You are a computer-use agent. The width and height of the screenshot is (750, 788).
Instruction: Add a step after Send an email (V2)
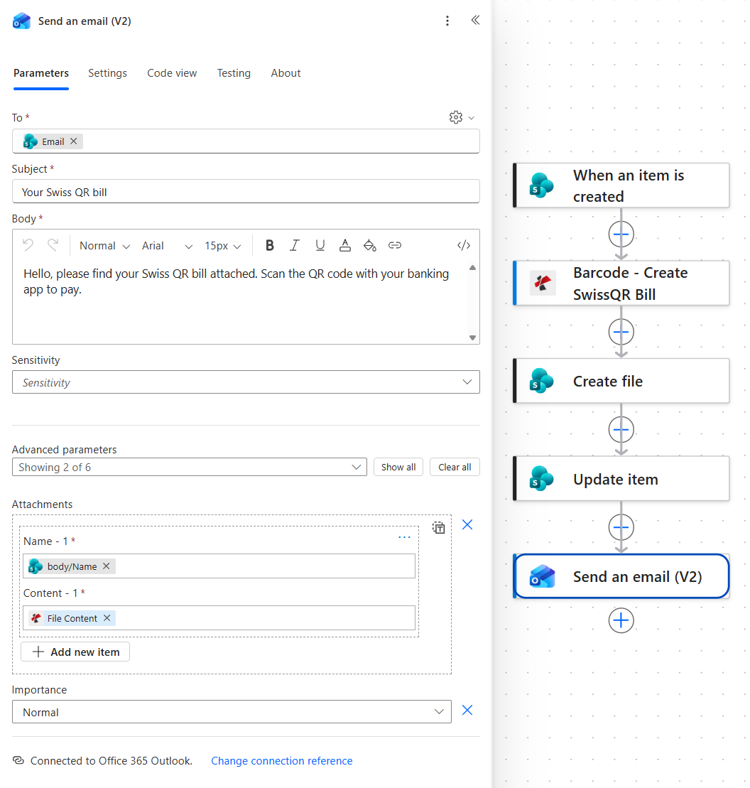coord(621,620)
